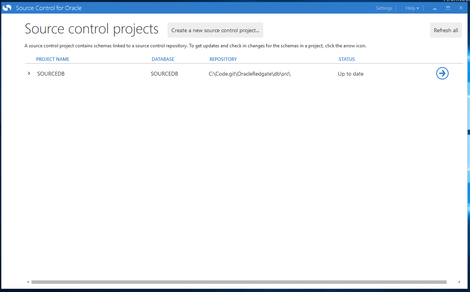Click the horizontal scrollbar's left arrow
Screen dimensions: 470x292
coord(28,282)
